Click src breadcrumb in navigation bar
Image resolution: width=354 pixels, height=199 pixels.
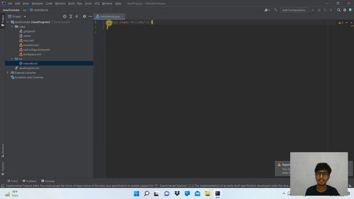24,10
